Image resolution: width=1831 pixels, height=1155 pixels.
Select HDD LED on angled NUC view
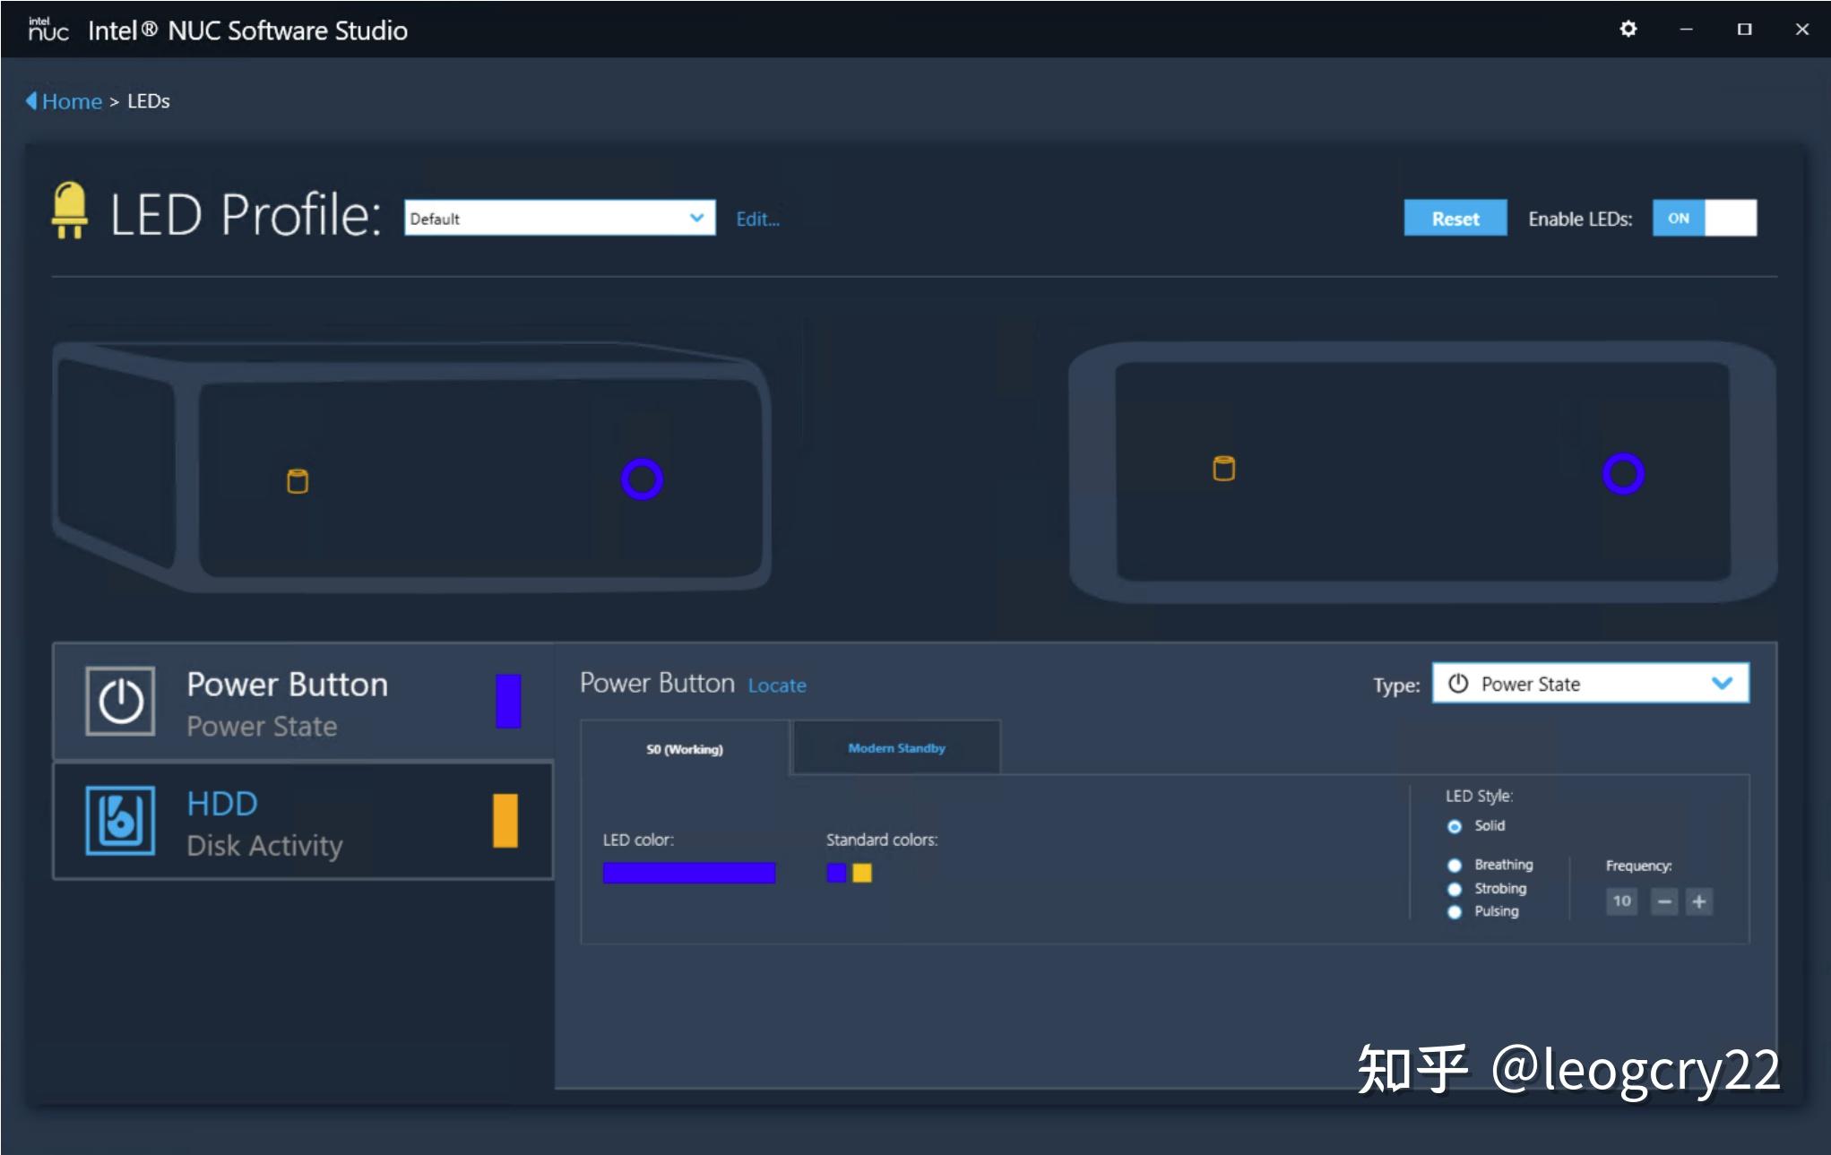(x=298, y=481)
